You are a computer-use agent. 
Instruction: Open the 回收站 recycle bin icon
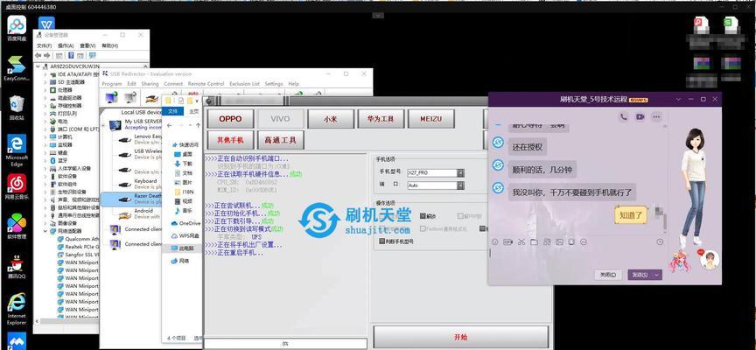[x=17, y=108]
